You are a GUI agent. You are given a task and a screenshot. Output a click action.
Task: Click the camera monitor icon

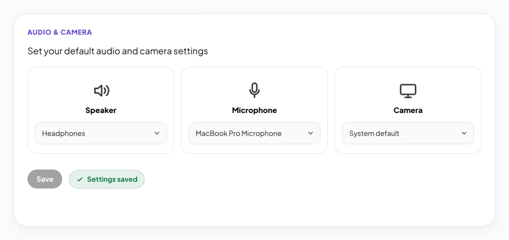pos(408,91)
